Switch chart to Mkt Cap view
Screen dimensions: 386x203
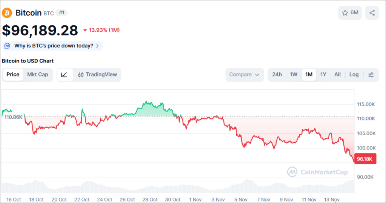tap(38, 75)
